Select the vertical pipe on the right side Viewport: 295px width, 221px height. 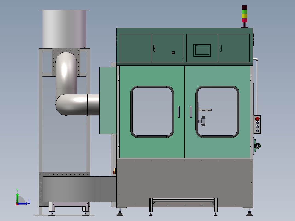pyautogui.click(x=257, y=86)
